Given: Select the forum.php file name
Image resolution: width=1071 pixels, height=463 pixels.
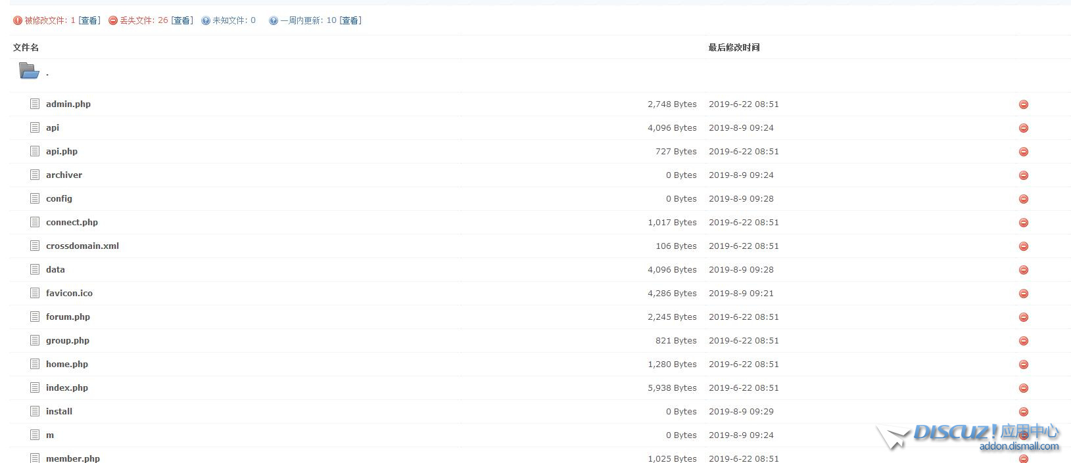Looking at the screenshot, I should pyautogui.click(x=68, y=317).
